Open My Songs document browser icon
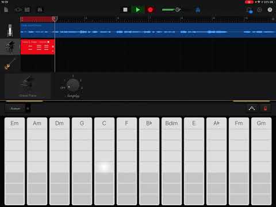This screenshot has width=276, height=207. 6,10
